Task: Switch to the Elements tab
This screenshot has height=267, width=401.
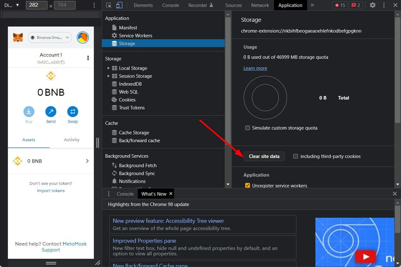Action: click(143, 5)
